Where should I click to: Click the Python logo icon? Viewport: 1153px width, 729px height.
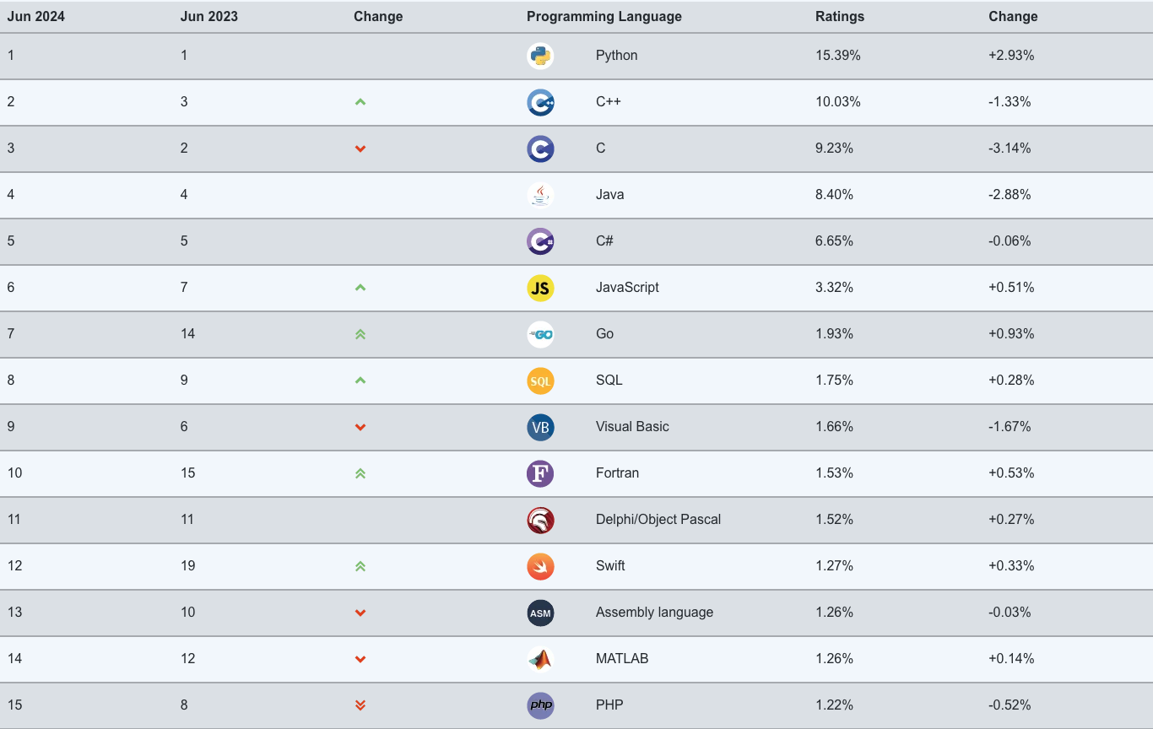(x=540, y=56)
